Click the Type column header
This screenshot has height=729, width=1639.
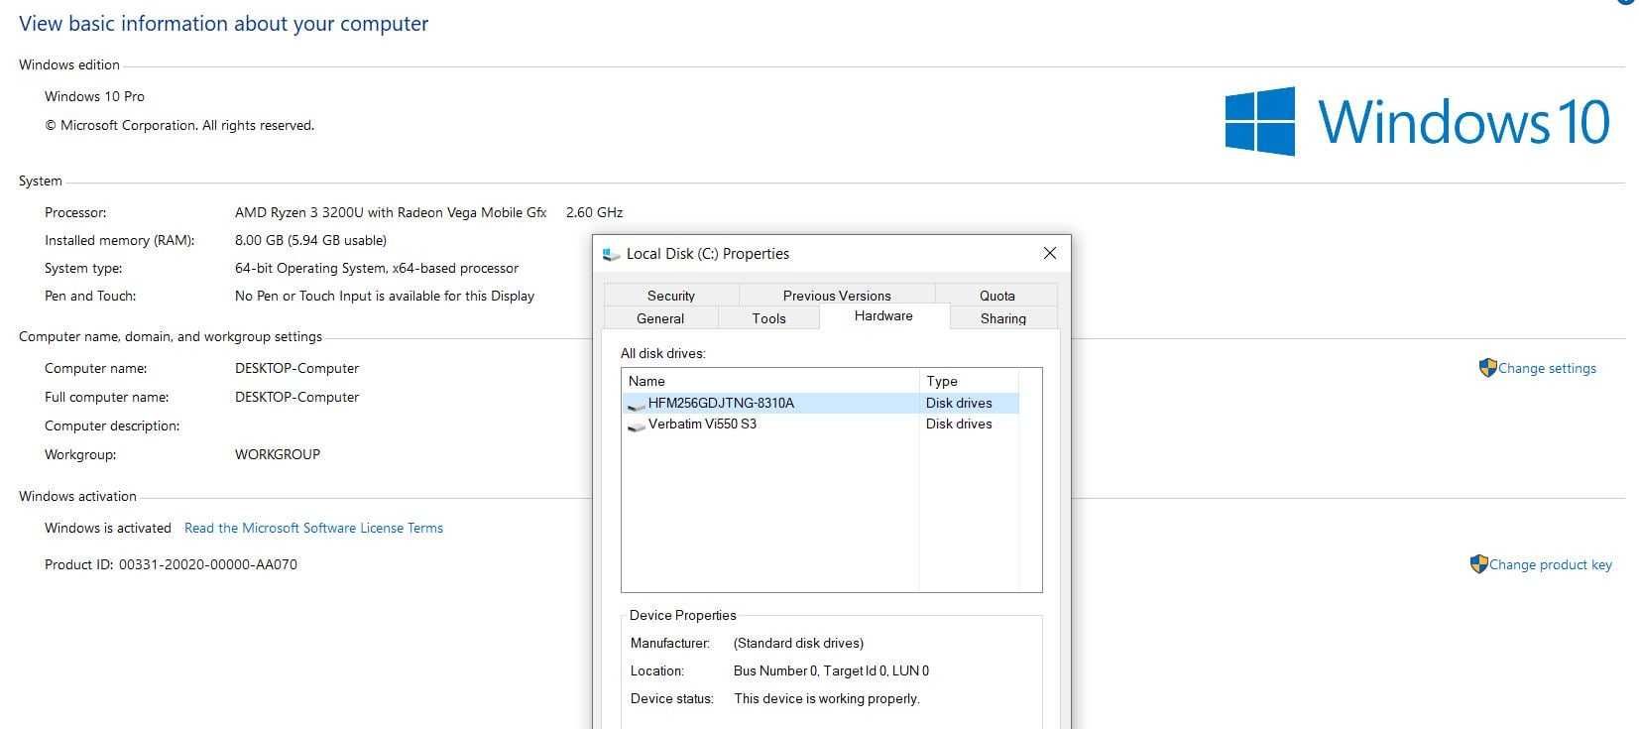click(969, 381)
